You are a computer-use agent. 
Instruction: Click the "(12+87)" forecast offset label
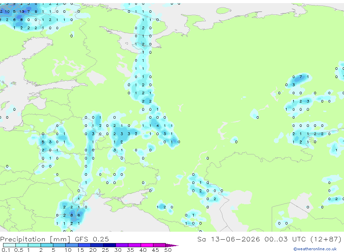(326, 239)
